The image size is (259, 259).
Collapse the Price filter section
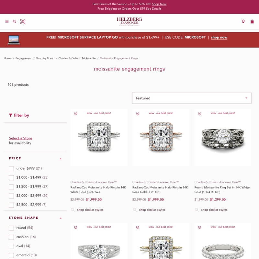pos(61,159)
